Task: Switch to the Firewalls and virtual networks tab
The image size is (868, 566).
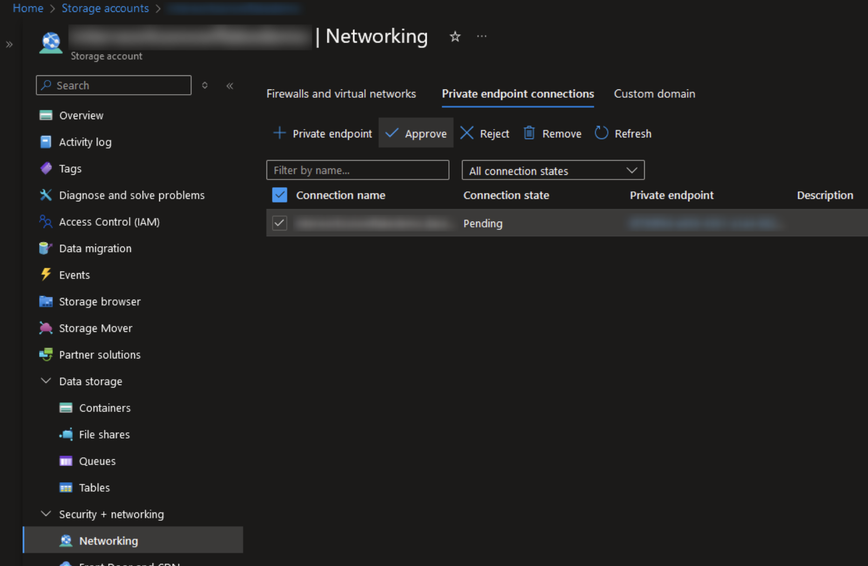Action: (341, 94)
